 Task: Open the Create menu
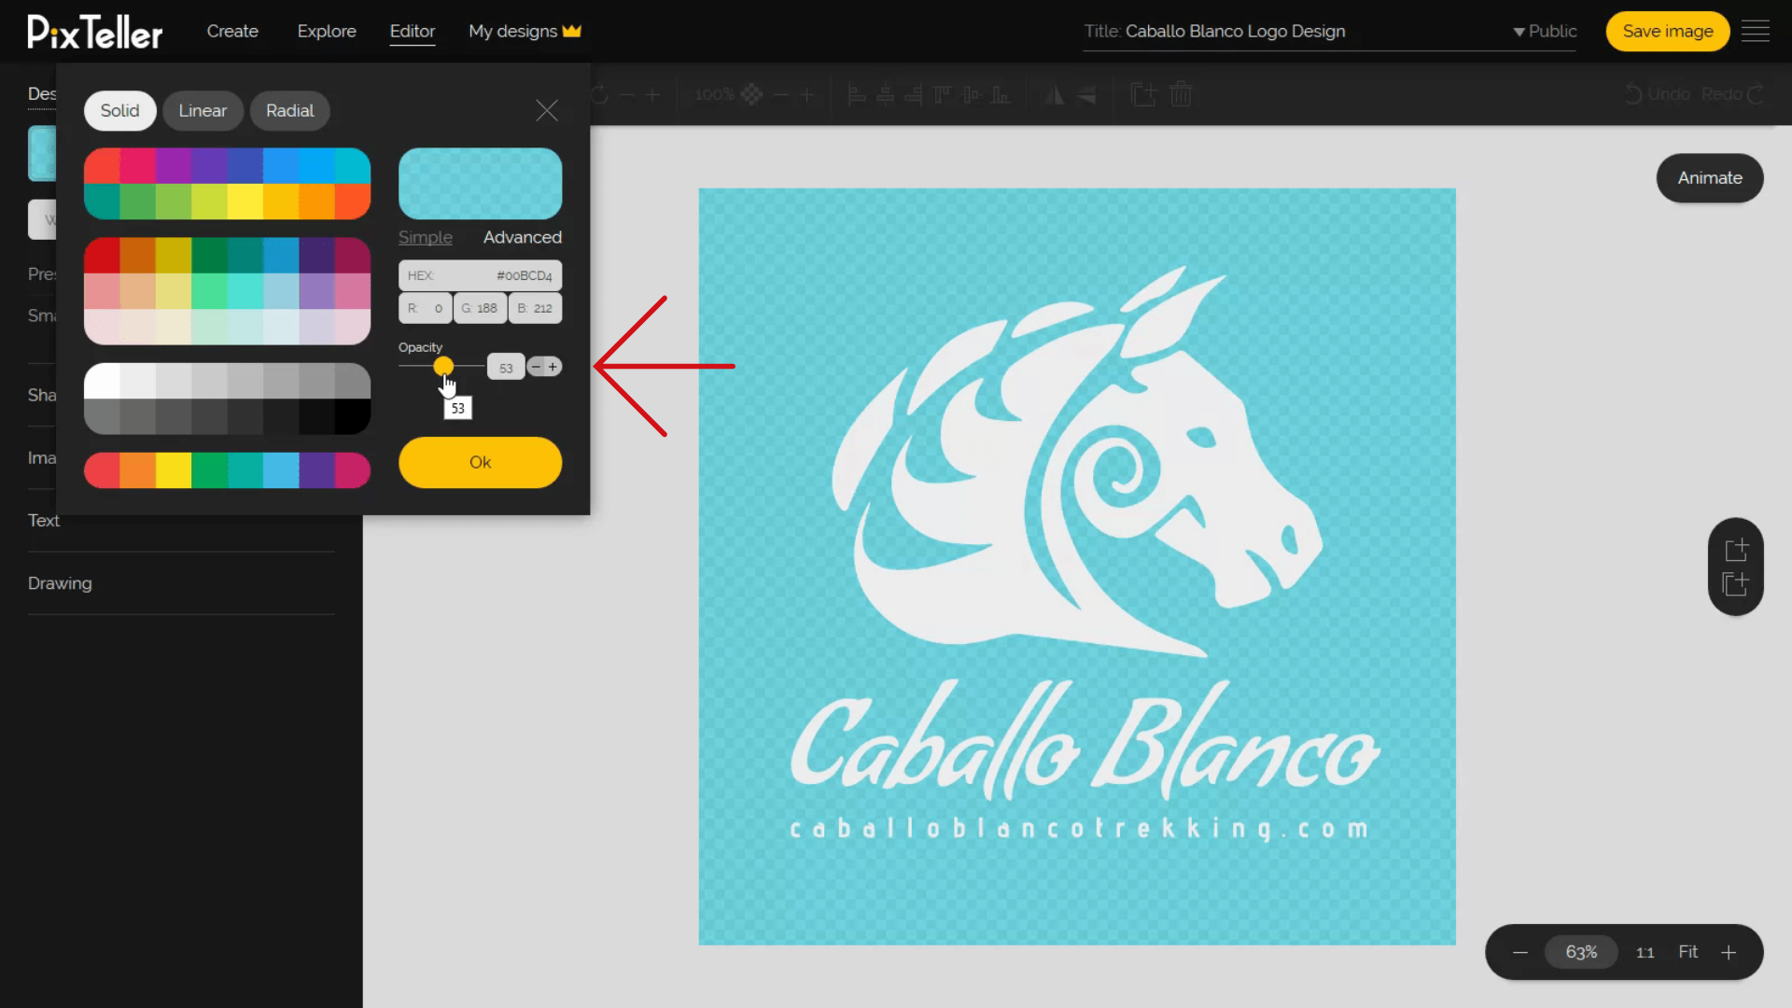[232, 31]
